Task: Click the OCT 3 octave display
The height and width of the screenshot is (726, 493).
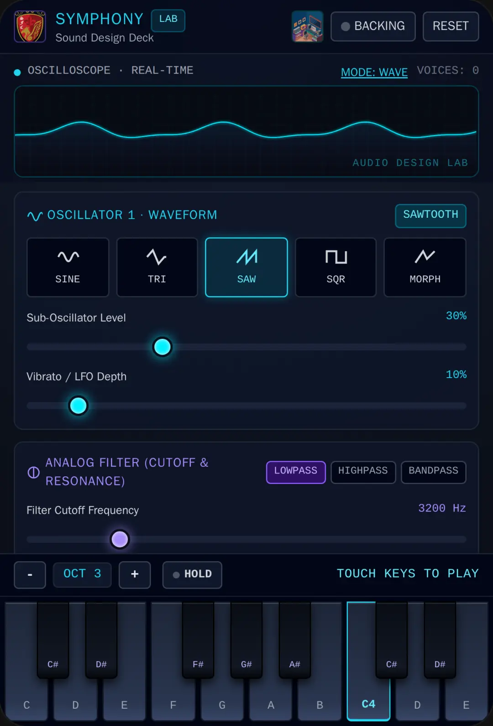Action: pos(82,574)
